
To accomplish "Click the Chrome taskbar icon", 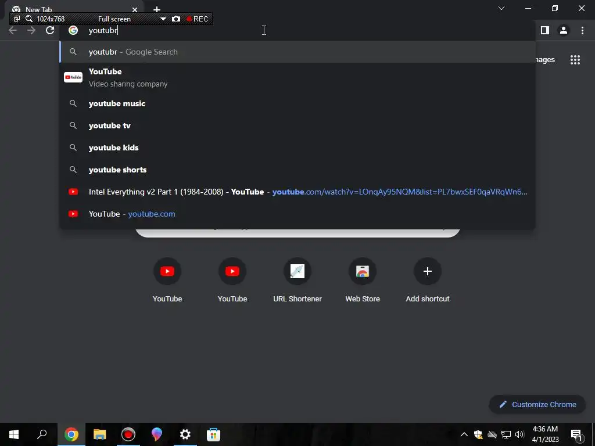I will [x=71, y=434].
